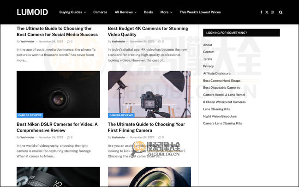Open Night Vision Binoculars sidebar link

[x=220, y=116]
